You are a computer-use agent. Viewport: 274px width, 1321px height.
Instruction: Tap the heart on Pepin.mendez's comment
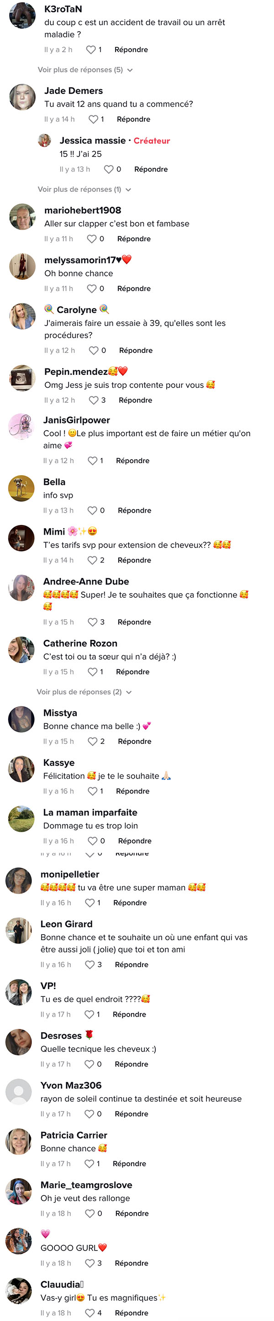[94, 400]
